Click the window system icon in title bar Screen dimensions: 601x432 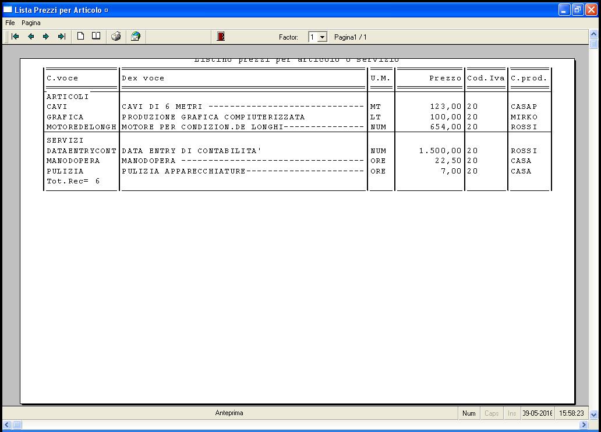pyautogui.click(x=8, y=10)
